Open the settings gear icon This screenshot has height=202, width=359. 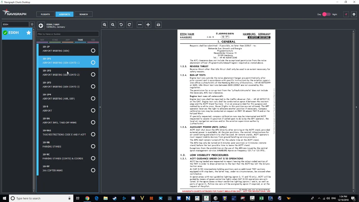(354, 14)
